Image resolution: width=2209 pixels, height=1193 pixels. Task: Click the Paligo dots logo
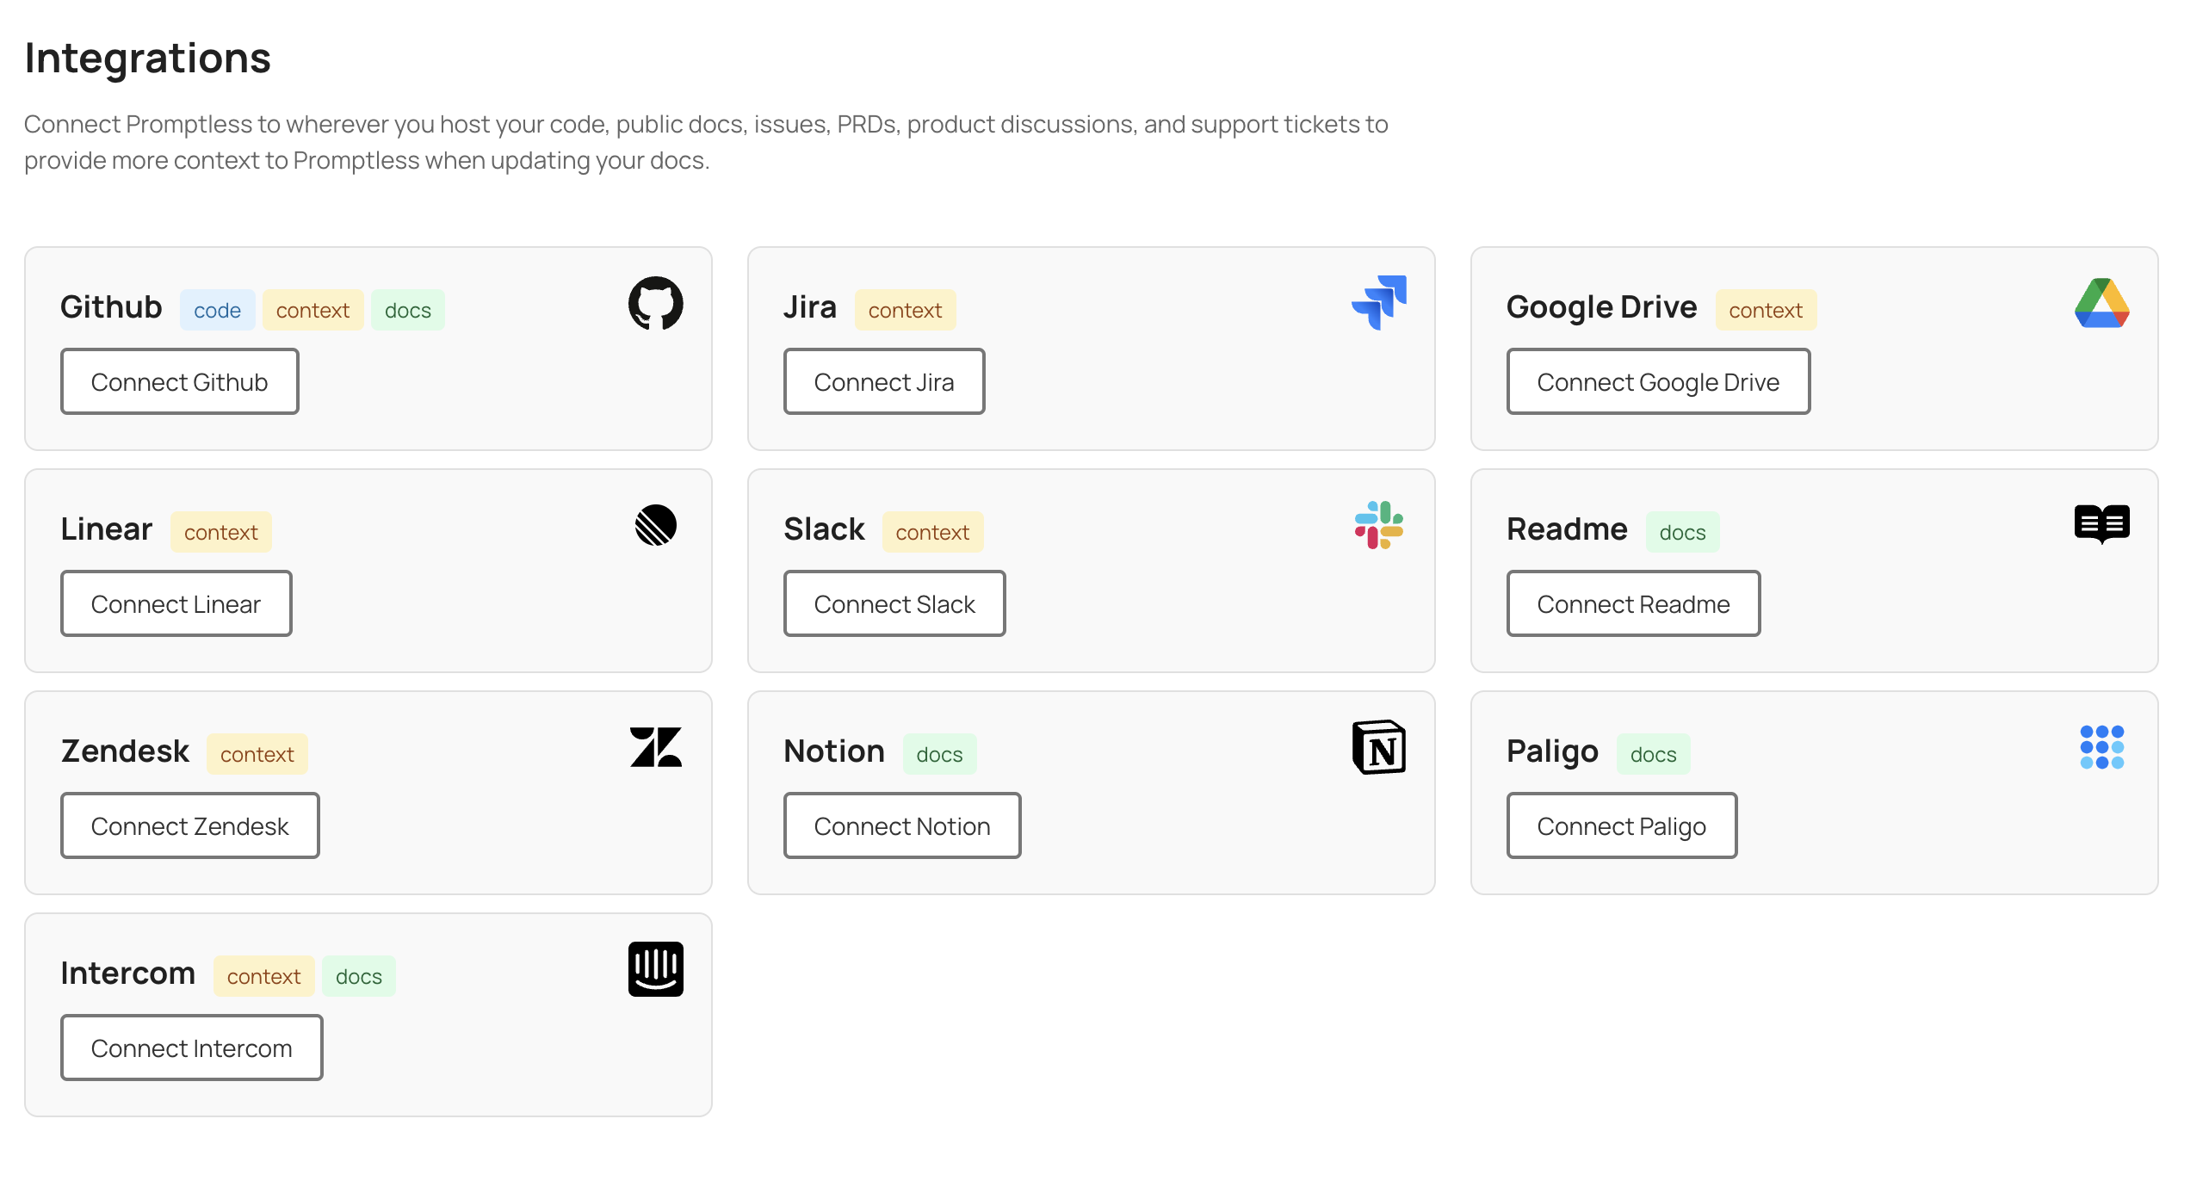tap(2101, 747)
